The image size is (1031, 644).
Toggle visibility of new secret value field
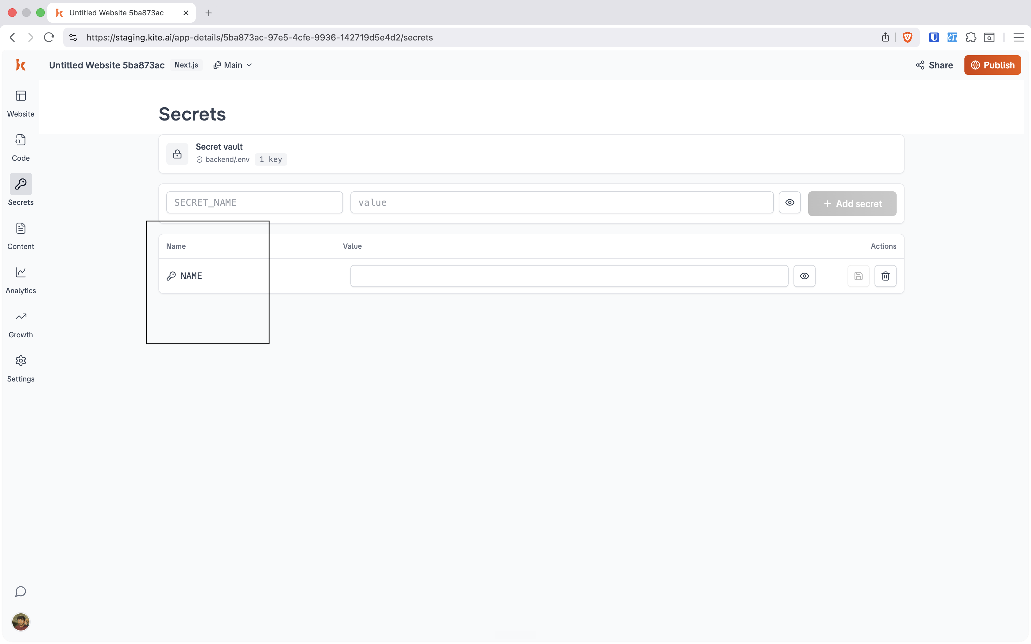[x=790, y=202]
